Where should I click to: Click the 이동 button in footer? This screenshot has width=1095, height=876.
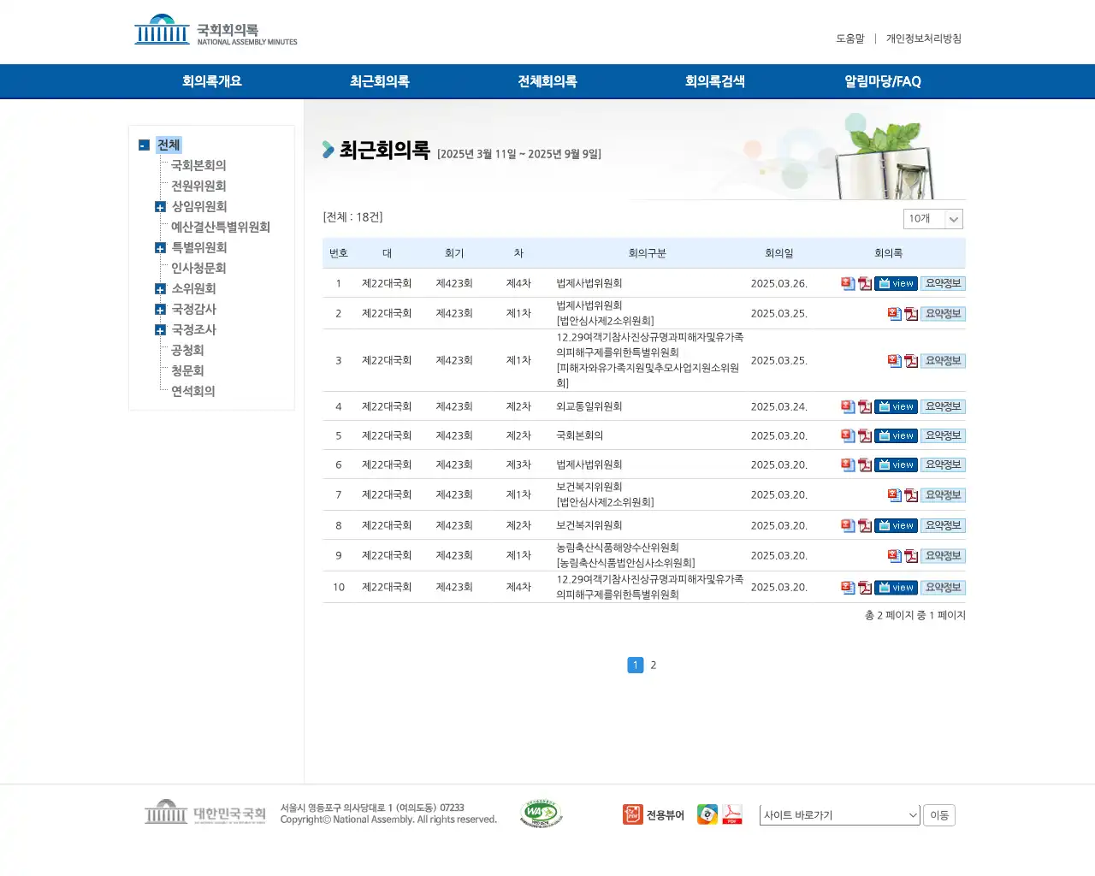click(939, 815)
